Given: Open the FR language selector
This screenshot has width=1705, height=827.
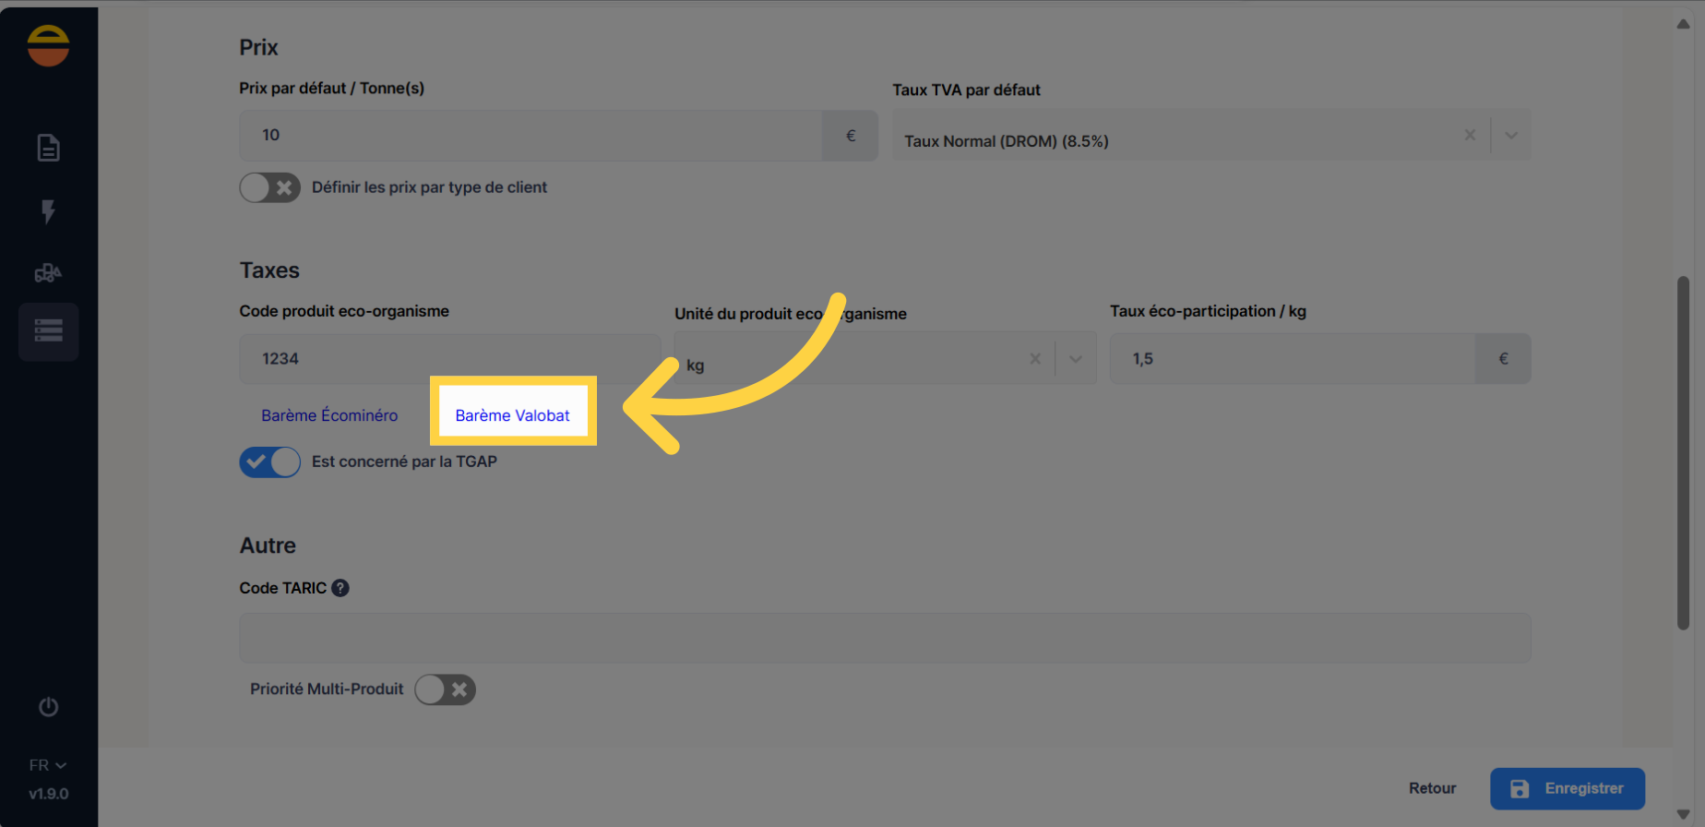Looking at the screenshot, I should (x=48, y=765).
